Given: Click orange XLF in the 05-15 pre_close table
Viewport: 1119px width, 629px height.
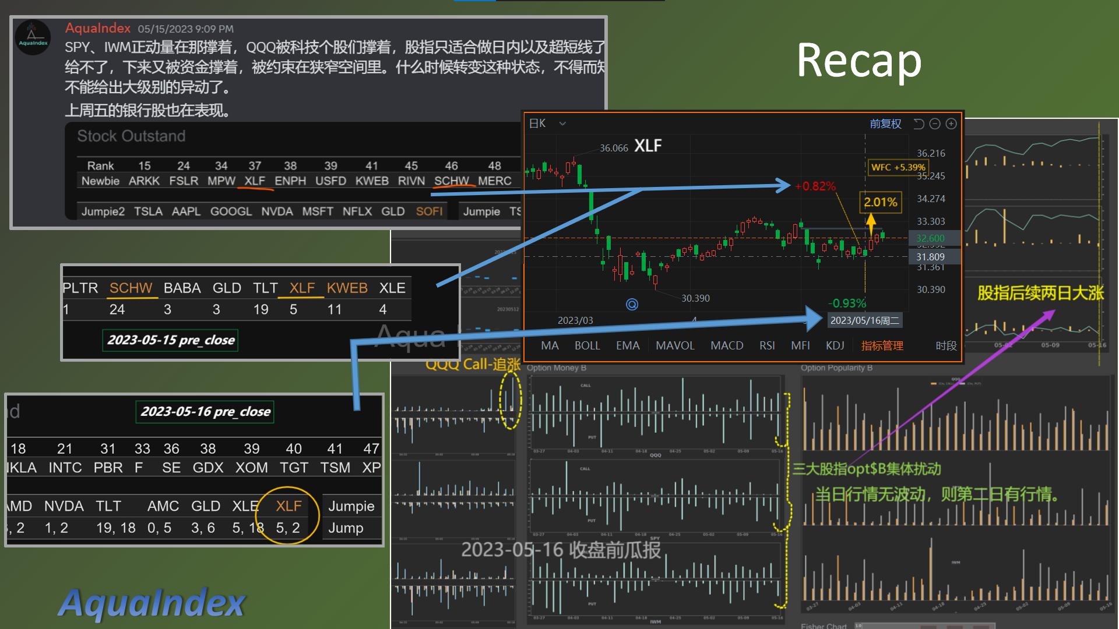Looking at the screenshot, I should (302, 288).
